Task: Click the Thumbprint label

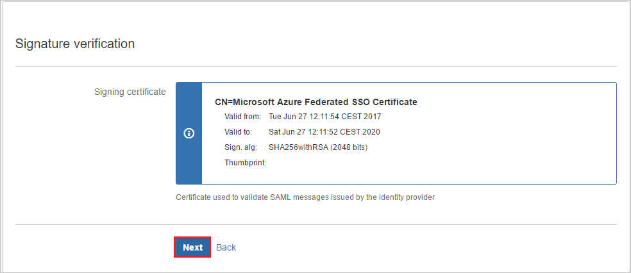Action: (245, 163)
